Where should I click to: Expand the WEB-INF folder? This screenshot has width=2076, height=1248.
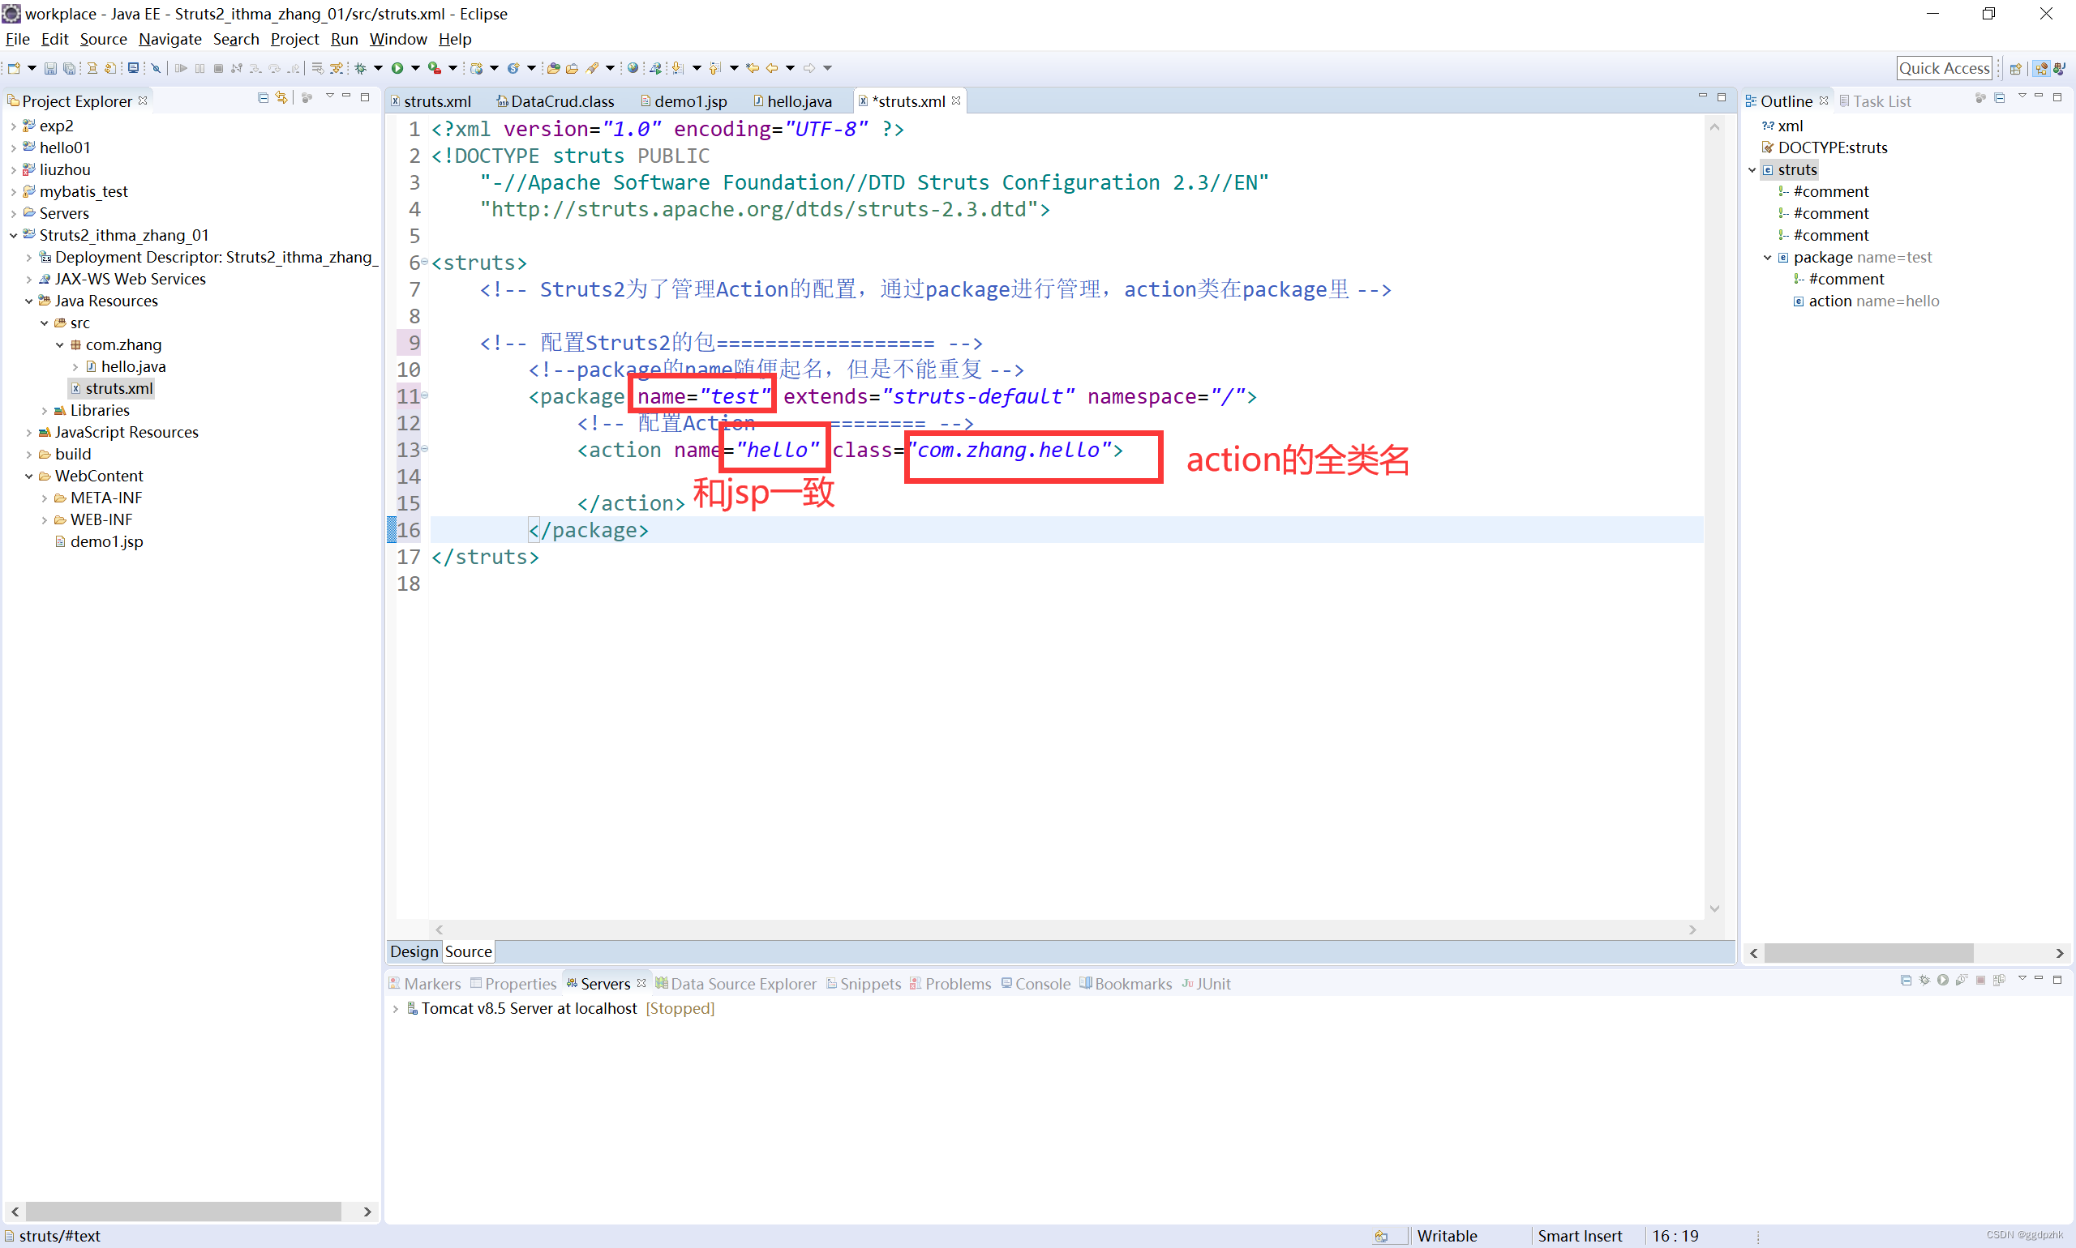pos(45,519)
